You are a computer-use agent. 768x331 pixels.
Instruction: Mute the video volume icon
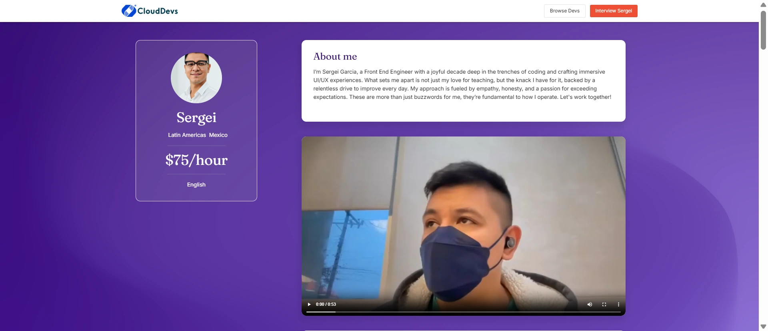590,305
